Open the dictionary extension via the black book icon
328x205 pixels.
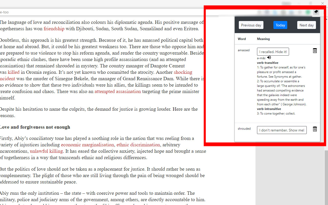(x=316, y=12)
